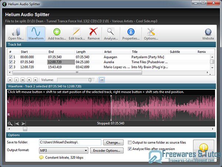Open a file with the Open file toolbar icon
This screenshot has height=167, width=222.
[16, 34]
